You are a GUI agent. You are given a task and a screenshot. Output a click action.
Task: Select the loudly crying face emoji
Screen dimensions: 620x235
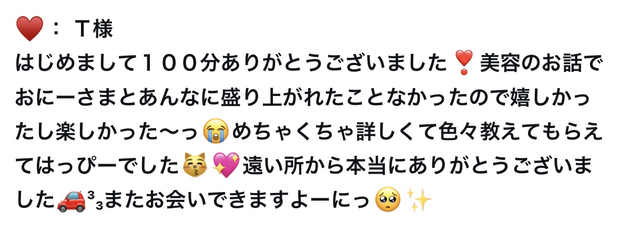(x=216, y=131)
